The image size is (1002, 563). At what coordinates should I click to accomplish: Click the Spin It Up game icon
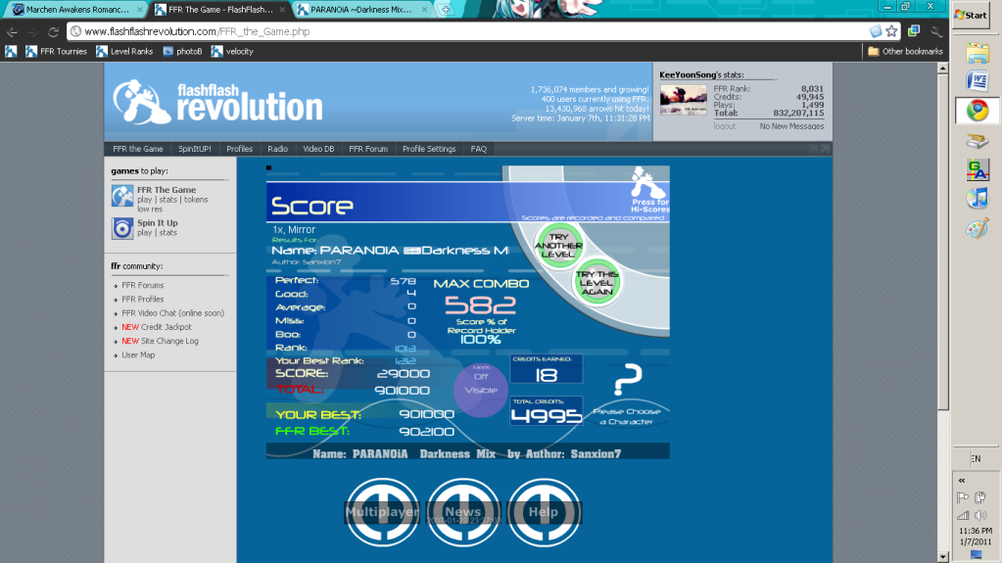click(x=122, y=228)
